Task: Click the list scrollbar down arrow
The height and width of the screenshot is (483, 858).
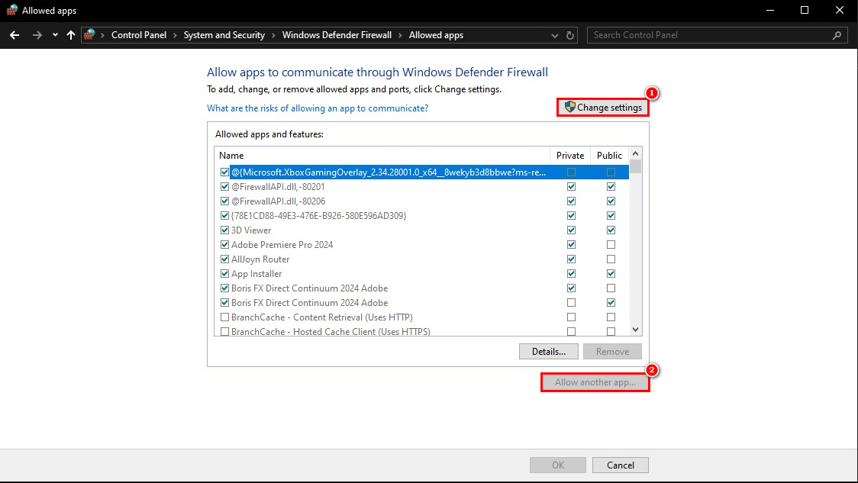Action: (635, 330)
